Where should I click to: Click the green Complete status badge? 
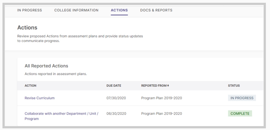click(240, 113)
